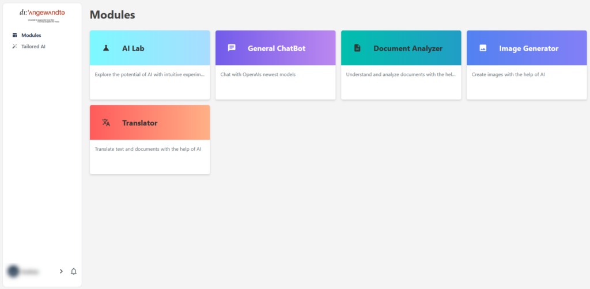Click 'Create images with the help of AI' text
This screenshot has width=590, height=289.
508,74
